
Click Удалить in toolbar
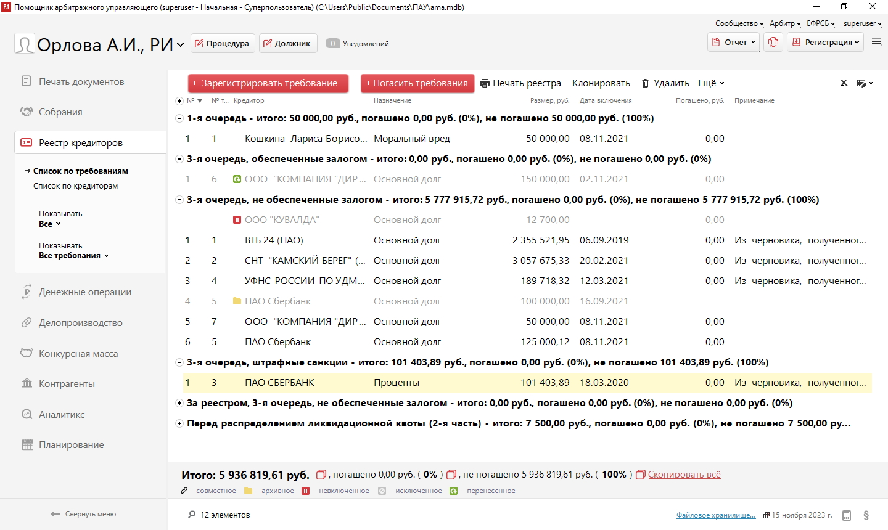(665, 83)
